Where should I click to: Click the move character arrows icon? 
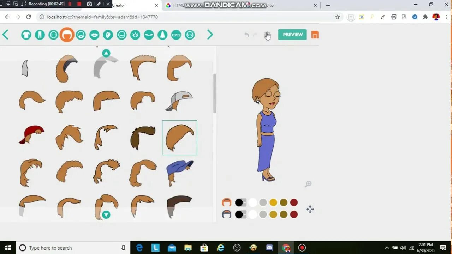click(310, 209)
